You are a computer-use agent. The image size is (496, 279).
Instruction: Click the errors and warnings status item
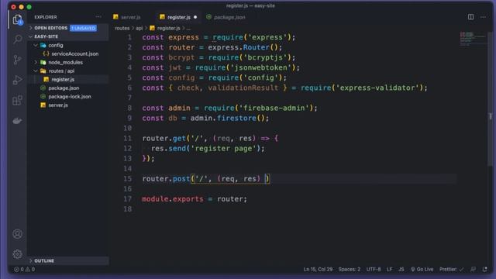click(24, 270)
